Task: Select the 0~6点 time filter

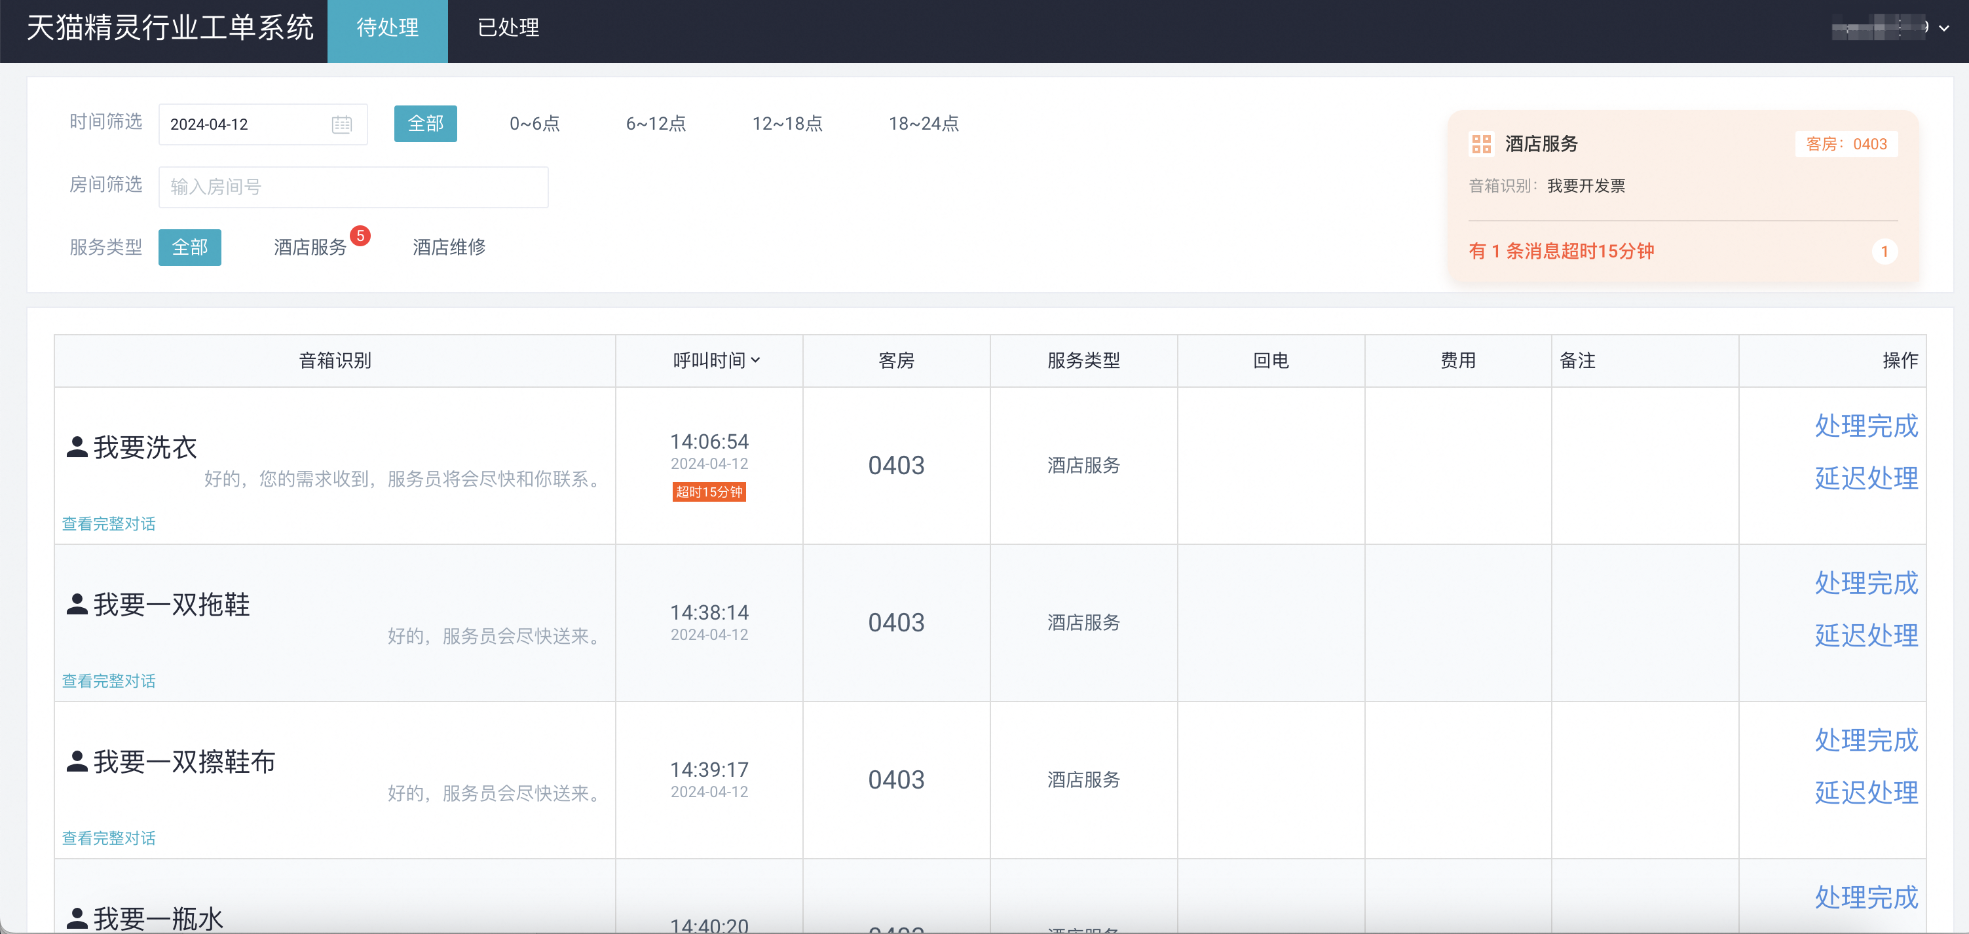Action: (534, 124)
